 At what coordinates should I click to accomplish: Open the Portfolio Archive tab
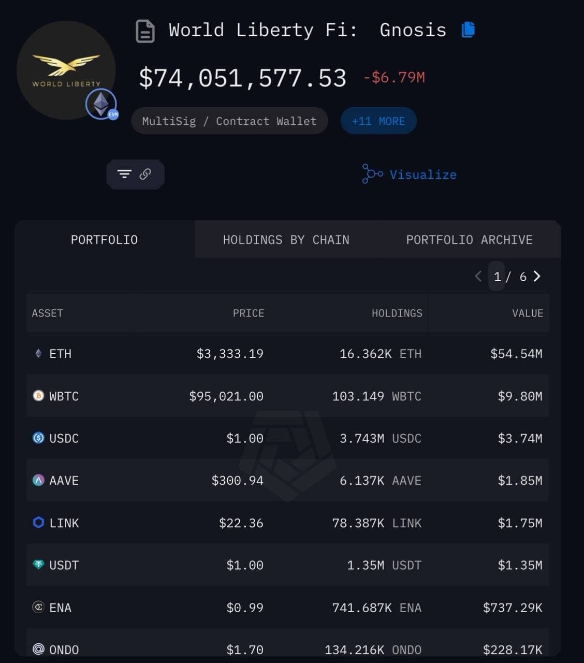[x=469, y=240]
